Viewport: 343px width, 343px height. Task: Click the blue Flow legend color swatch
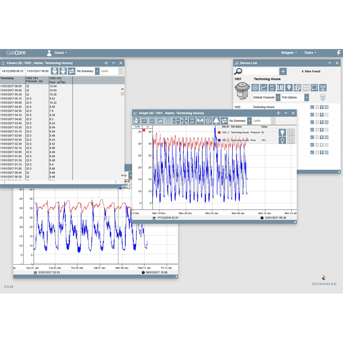click(219, 140)
